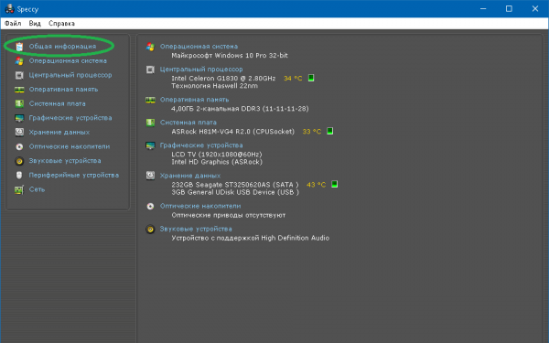Click CPU icon in main panel

coord(150,70)
